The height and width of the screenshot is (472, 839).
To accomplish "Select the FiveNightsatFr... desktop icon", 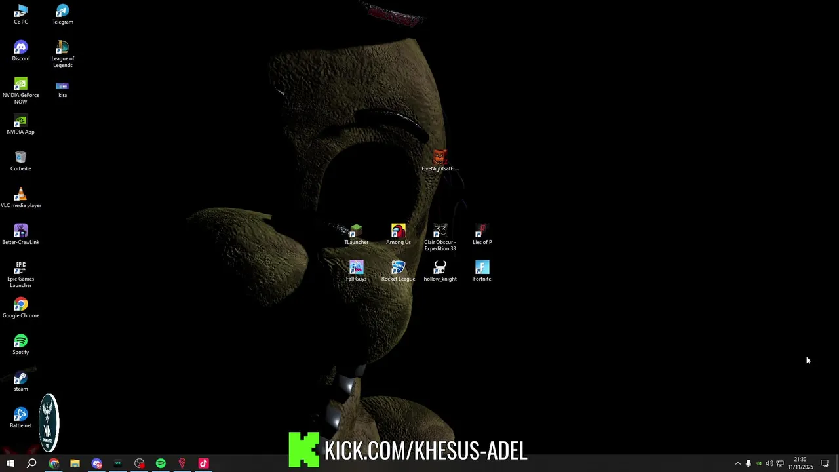I will coord(440,161).
